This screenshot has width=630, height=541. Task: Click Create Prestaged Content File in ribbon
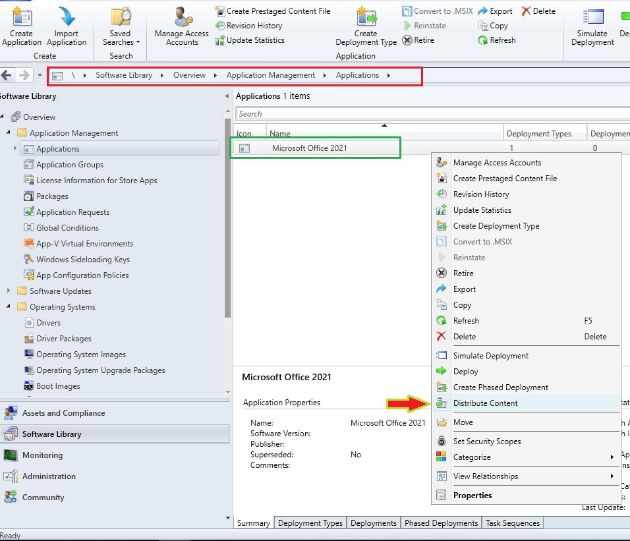272,11
